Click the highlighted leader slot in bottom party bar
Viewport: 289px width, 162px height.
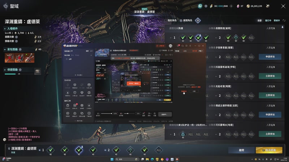coord(79,150)
